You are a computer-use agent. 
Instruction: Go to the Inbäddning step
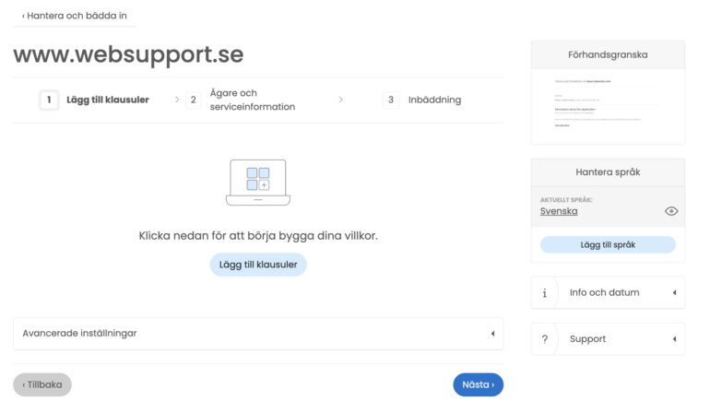(434, 100)
